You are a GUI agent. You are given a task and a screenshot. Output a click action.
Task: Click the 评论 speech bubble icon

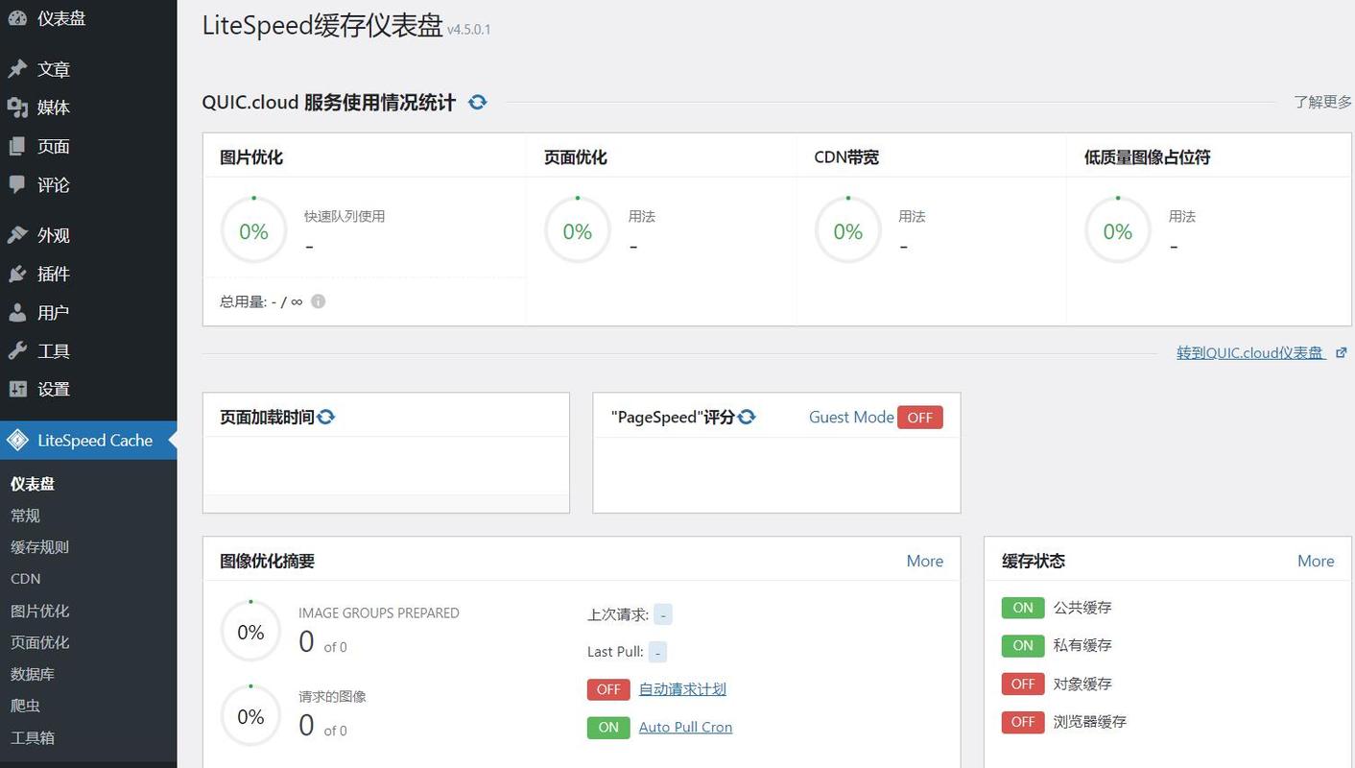click(16, 184)
